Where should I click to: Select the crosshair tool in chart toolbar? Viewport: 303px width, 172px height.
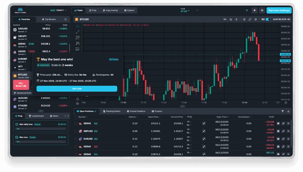pyautogui.click(x=78, y=26)
